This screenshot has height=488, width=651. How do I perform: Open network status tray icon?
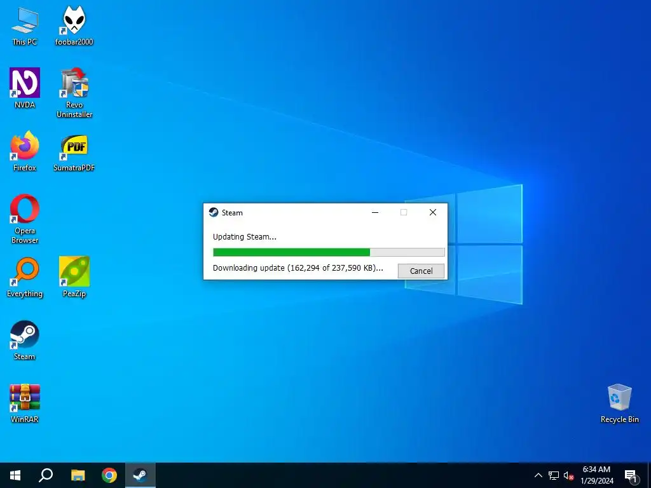(x=554, y=475)
